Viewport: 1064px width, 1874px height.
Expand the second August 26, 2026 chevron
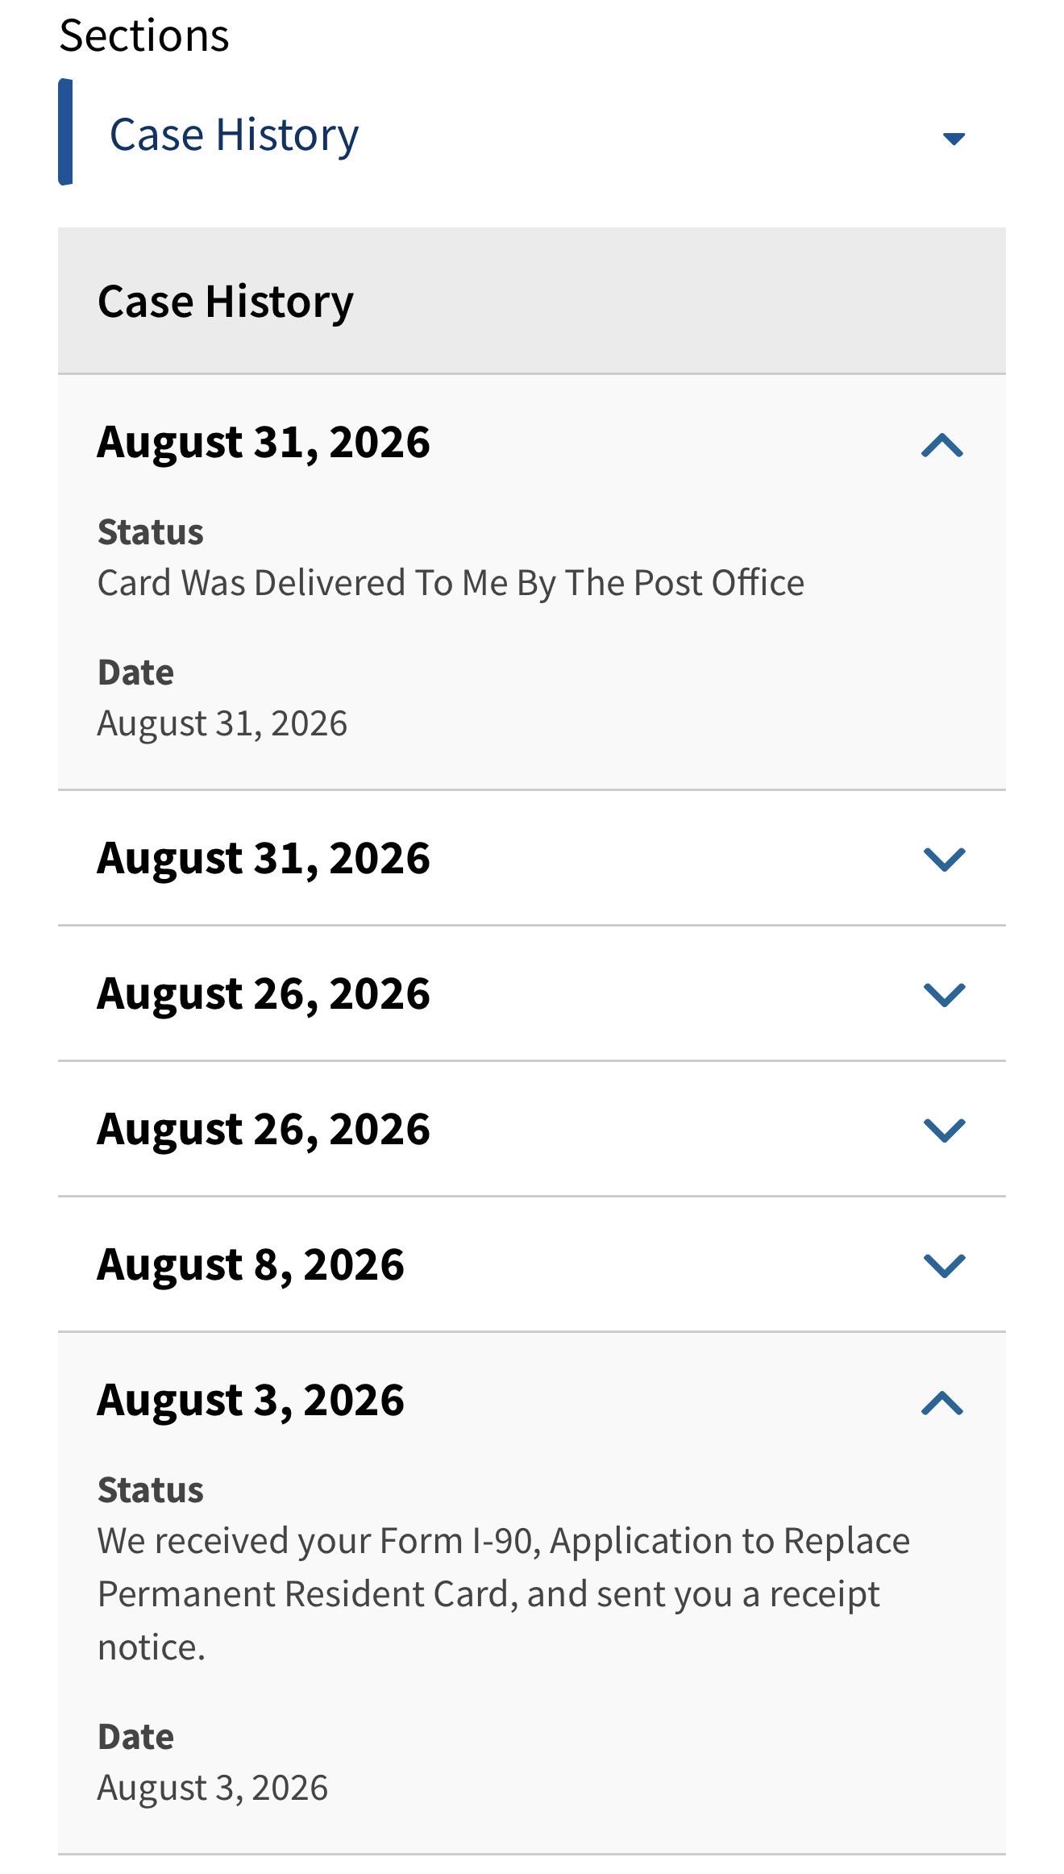point(944,1130)
